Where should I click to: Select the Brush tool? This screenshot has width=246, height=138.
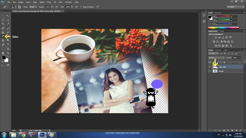pos(8,28)
